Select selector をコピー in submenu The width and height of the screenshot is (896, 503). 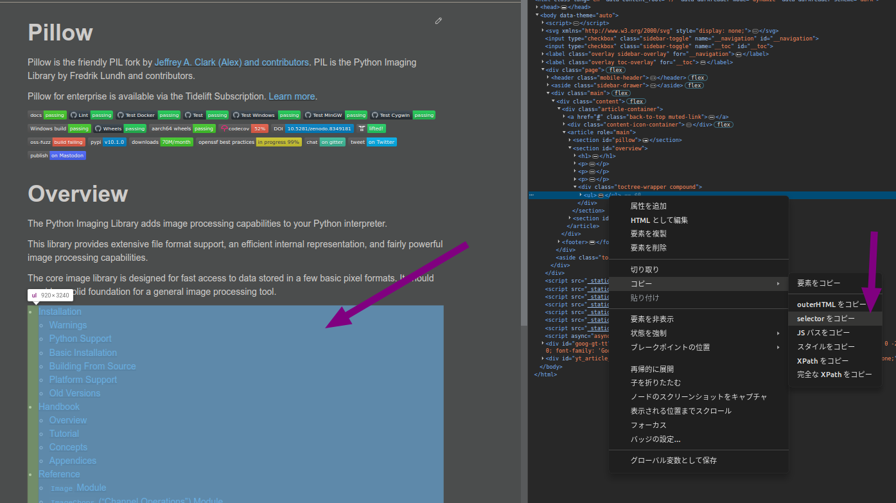tap(835, 319)
